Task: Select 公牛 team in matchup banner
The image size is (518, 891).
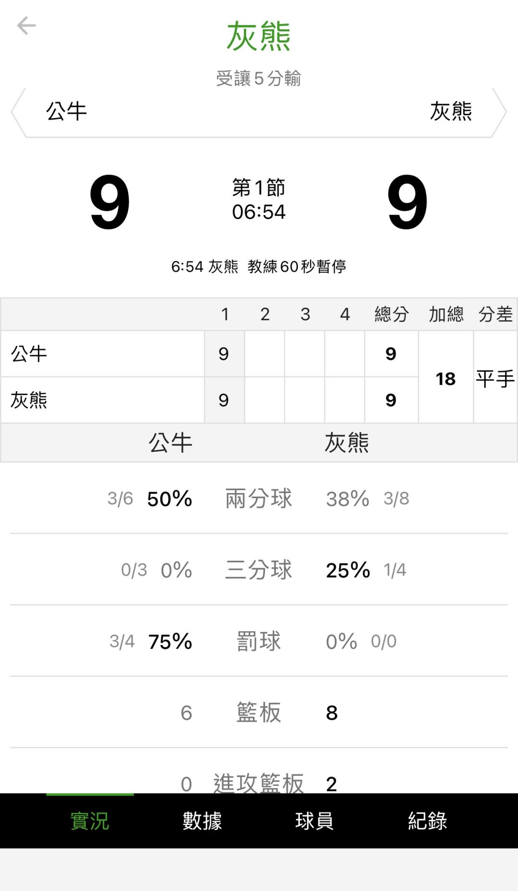Action: 67,112
